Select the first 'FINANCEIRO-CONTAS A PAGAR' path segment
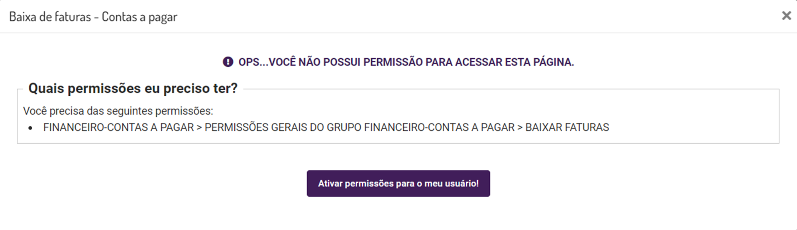 click(x=118, y=128)
